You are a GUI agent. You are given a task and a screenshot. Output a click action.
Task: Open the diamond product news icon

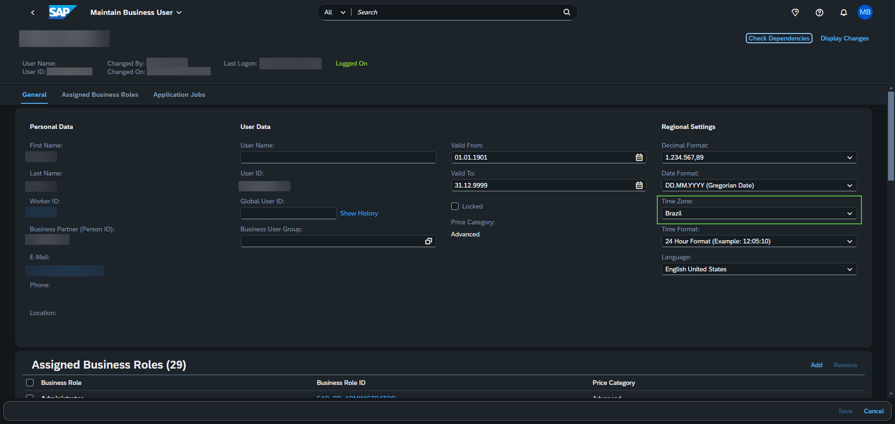tap(795, 13)
